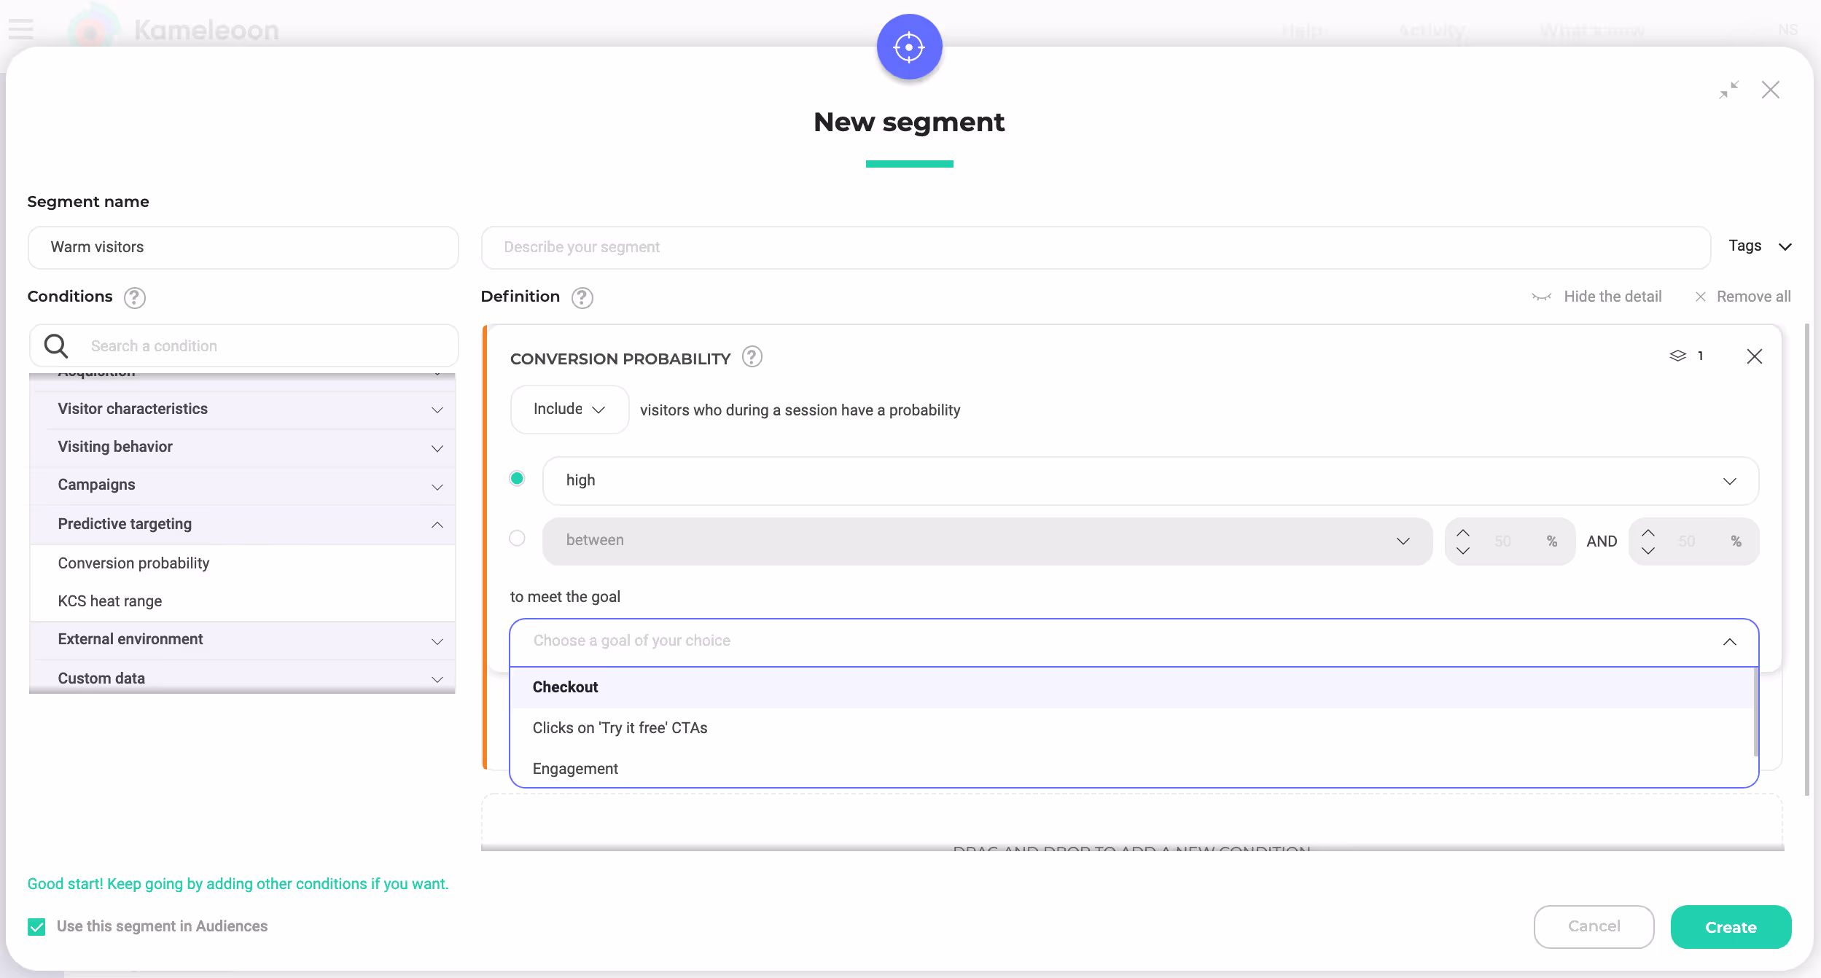Expand the Tags dropdown

coord(1759,246)
